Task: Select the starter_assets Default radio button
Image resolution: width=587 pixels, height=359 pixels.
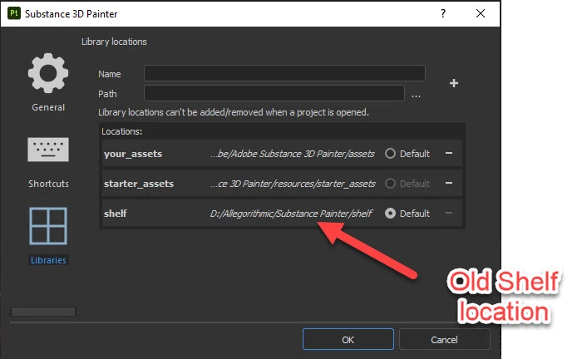Action: point(390,184)
